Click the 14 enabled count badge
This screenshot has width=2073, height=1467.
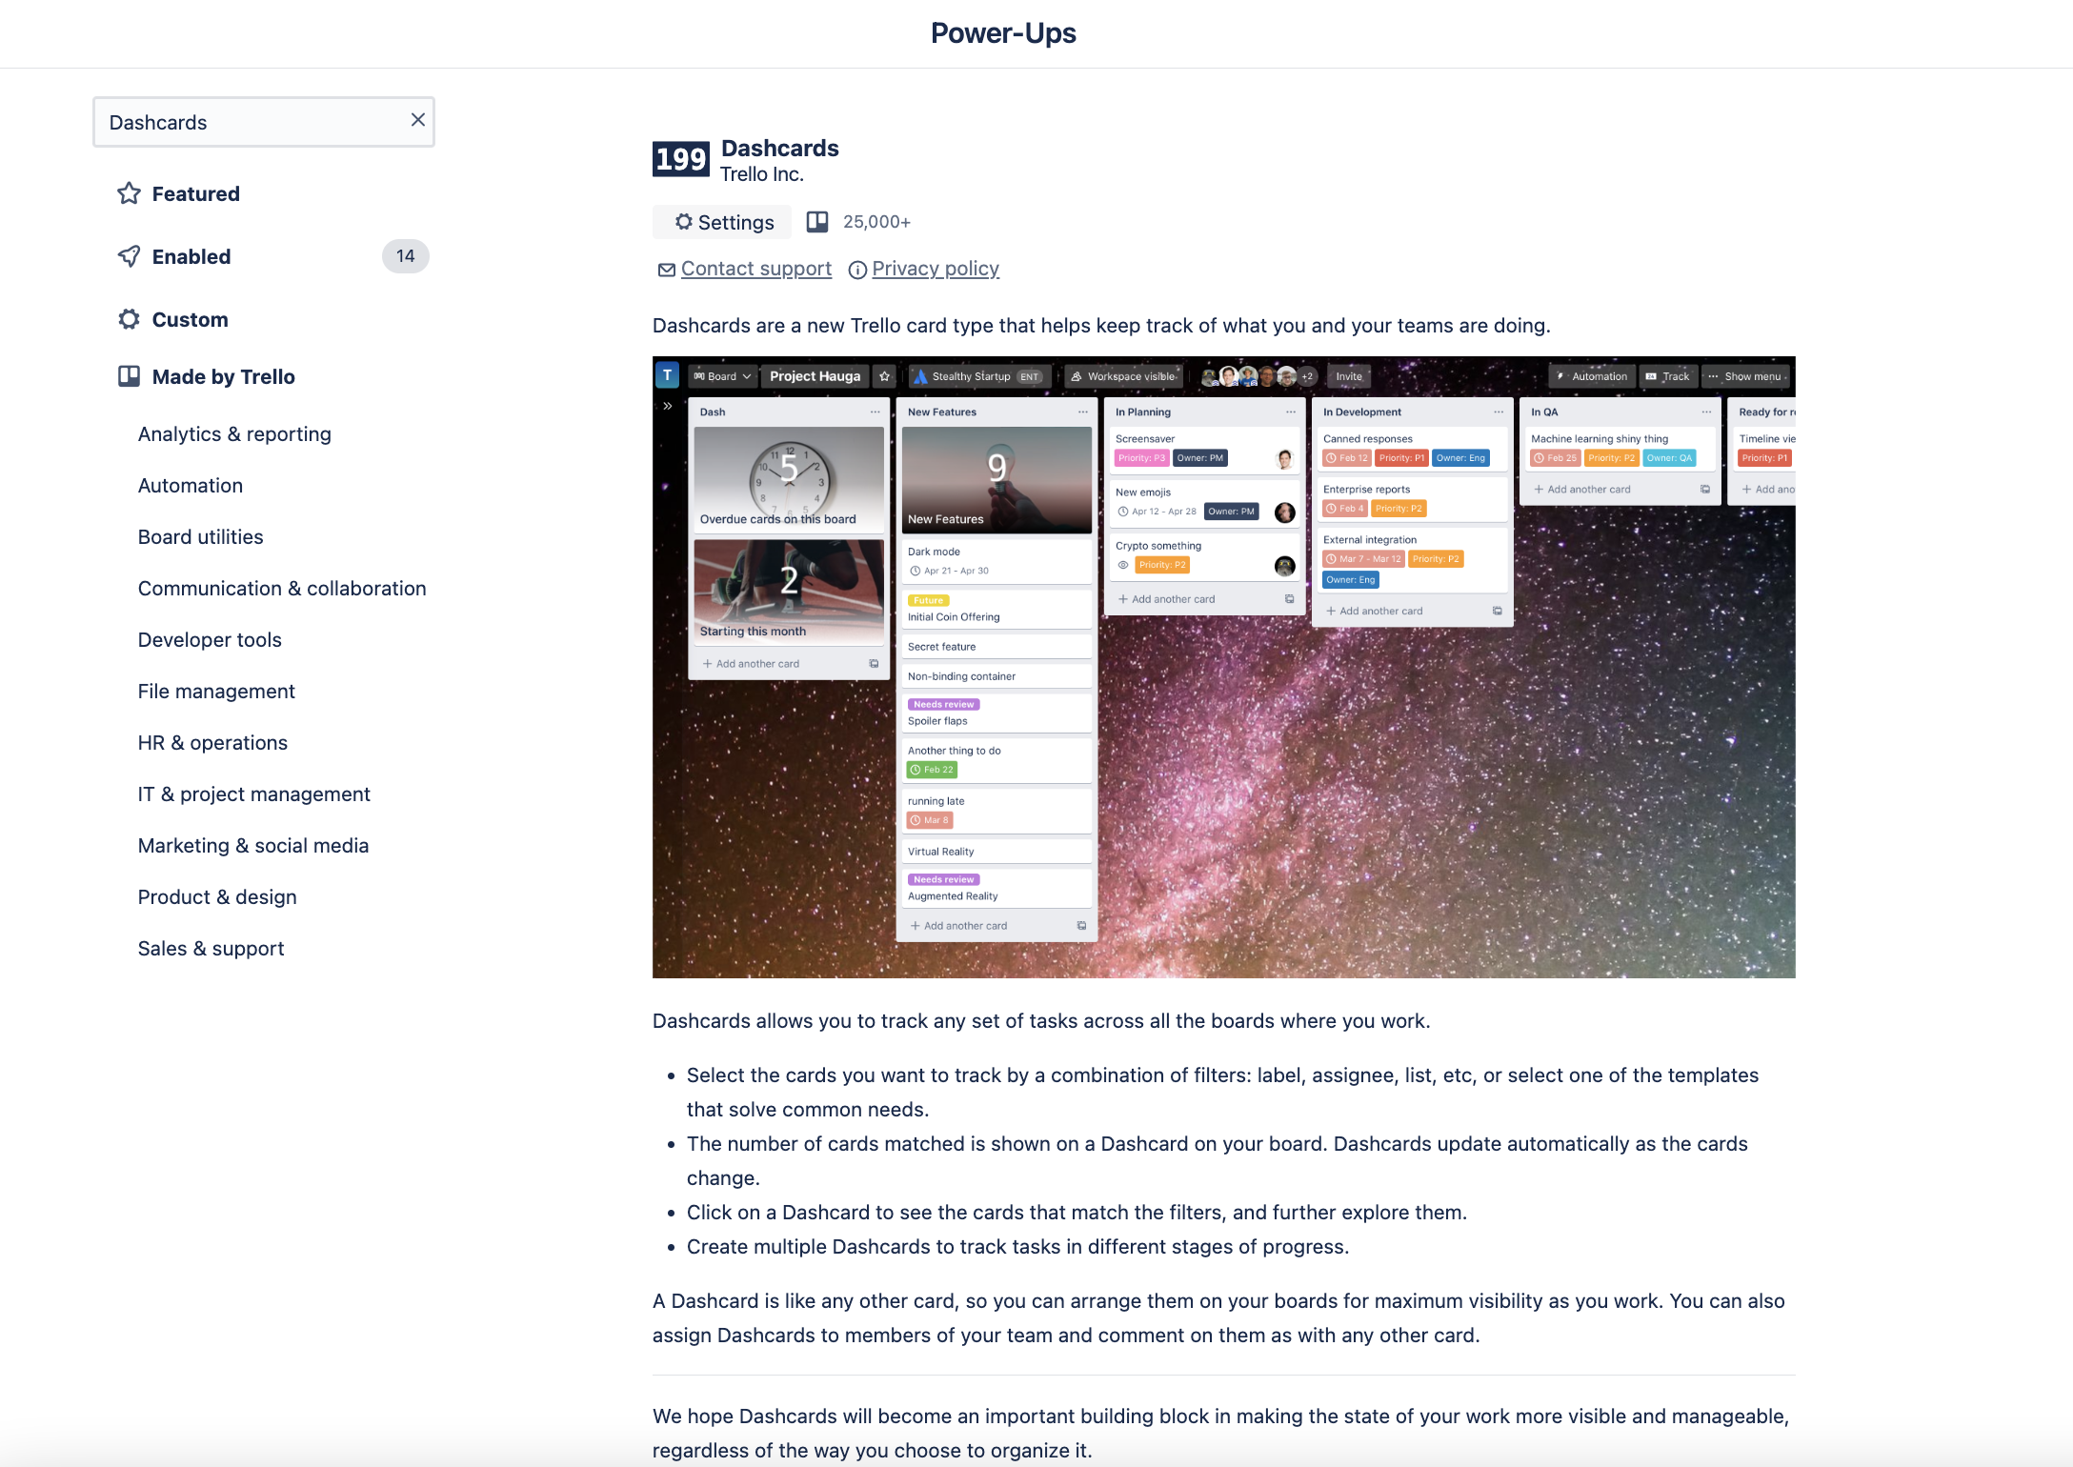point(406,256)
